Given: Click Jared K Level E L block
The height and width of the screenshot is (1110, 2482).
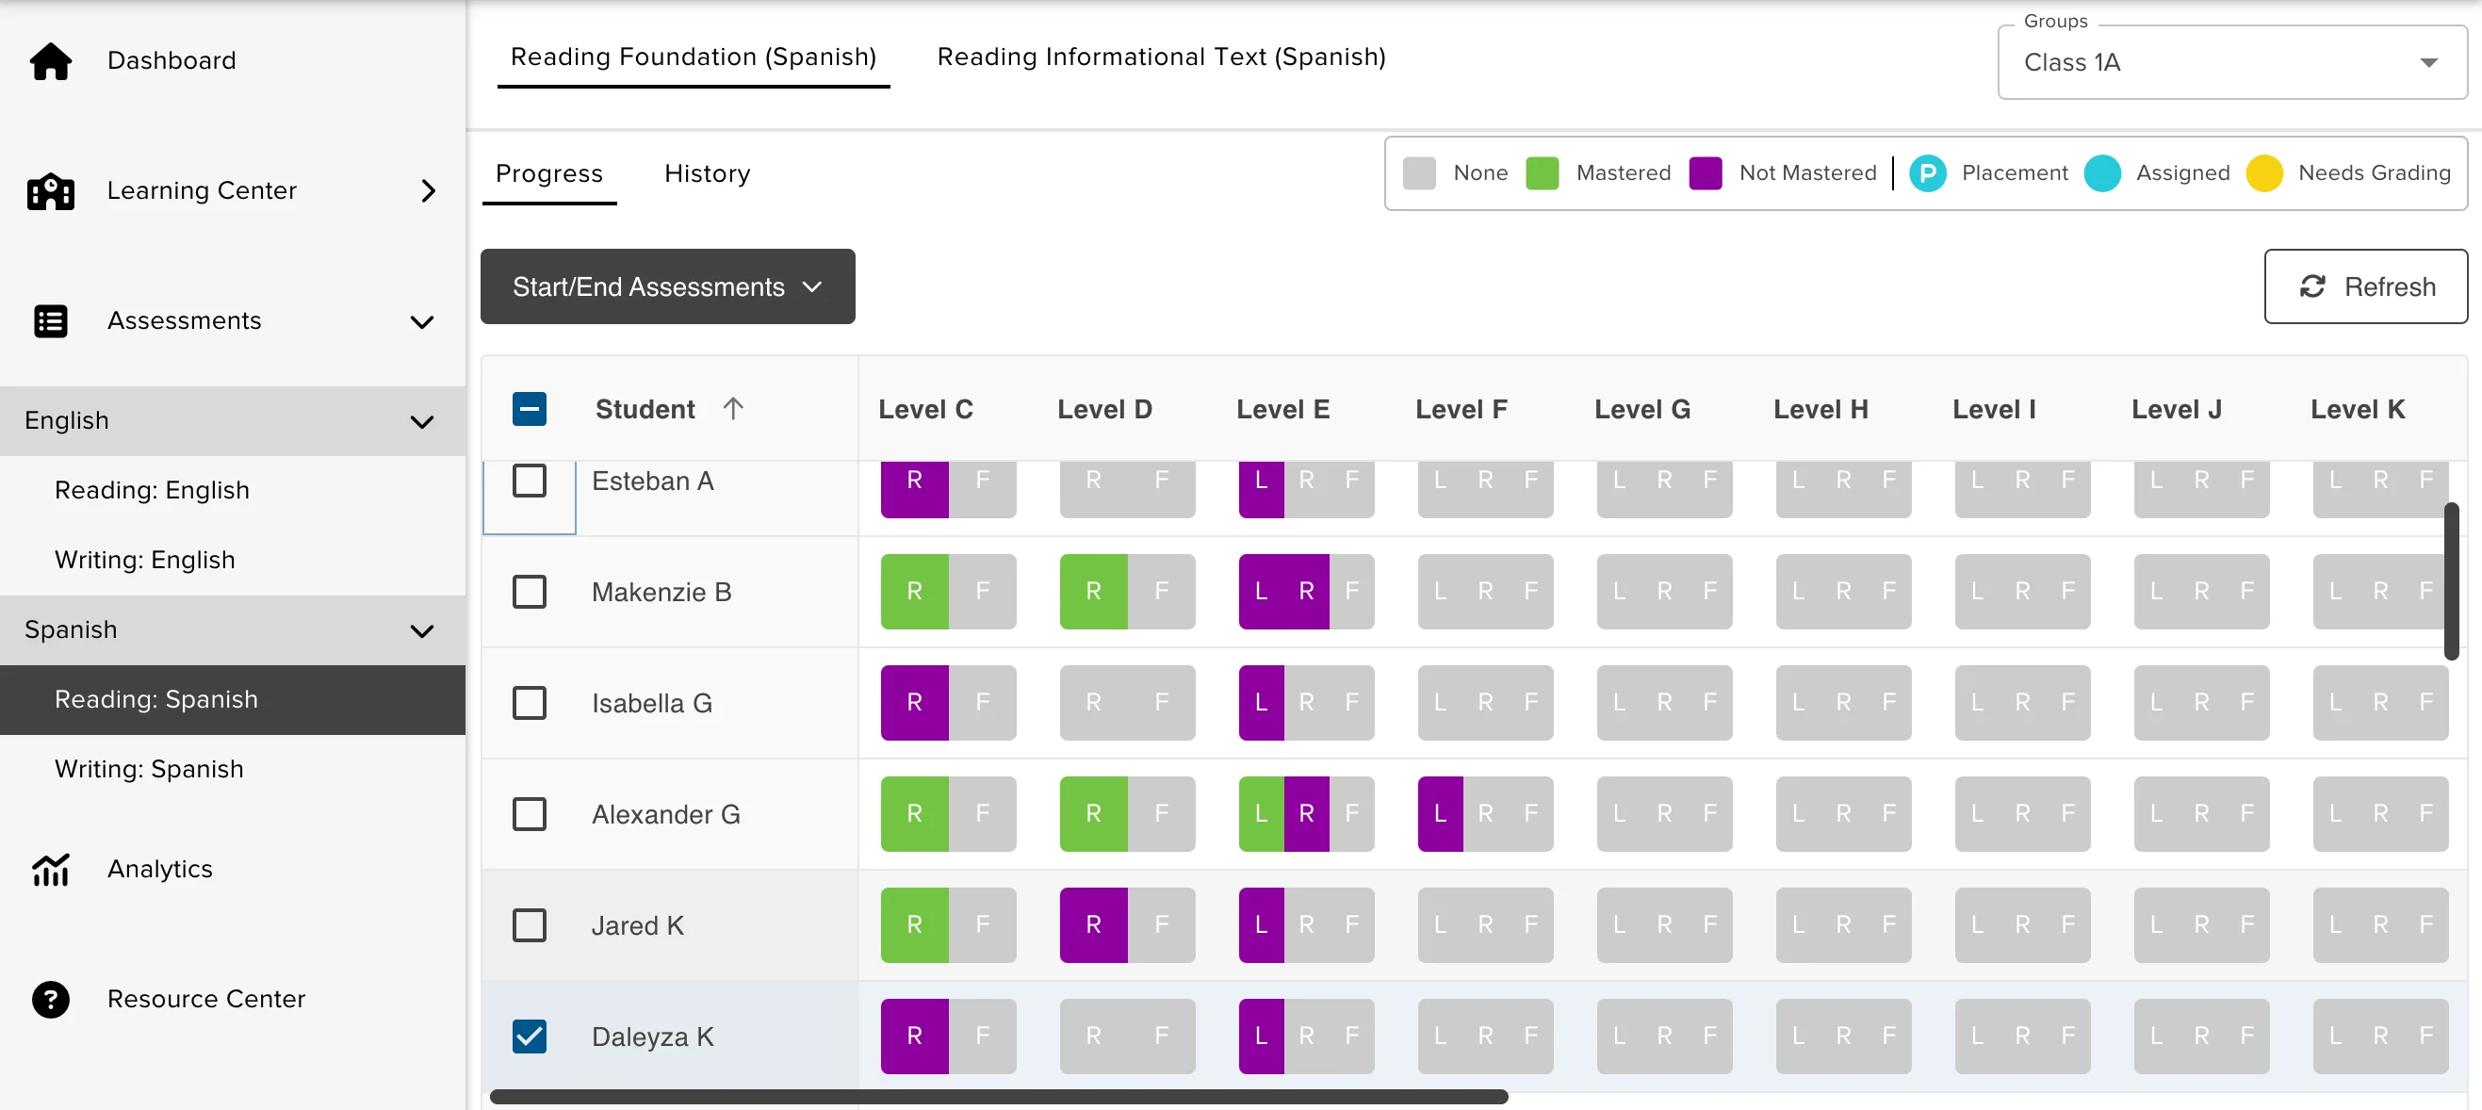Looking at the screenshot, I should tap(1261, 925).
